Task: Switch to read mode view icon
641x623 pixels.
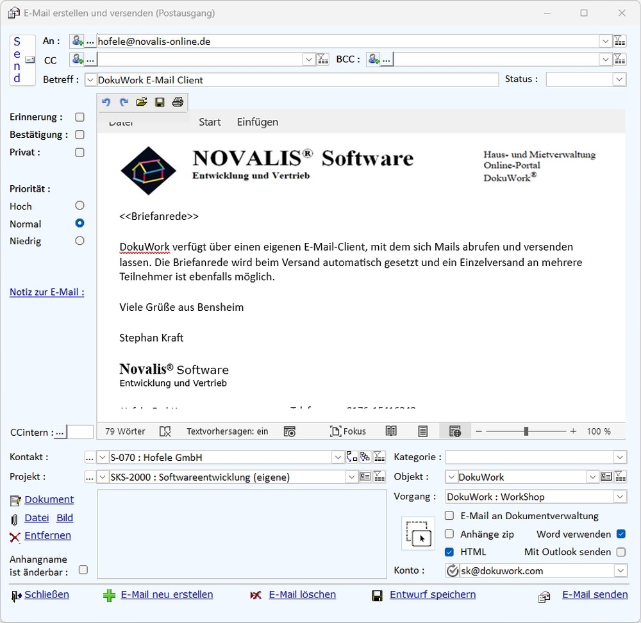Action: click(x=391, y=431)
